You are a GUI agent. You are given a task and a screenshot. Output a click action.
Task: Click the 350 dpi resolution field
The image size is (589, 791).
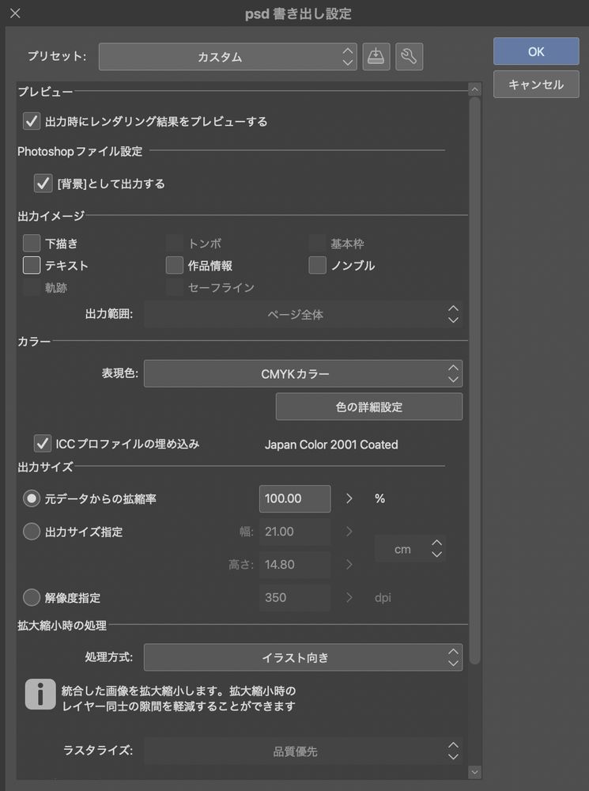[295, 598]
